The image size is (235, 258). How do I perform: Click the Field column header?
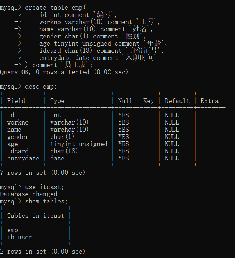16,101
